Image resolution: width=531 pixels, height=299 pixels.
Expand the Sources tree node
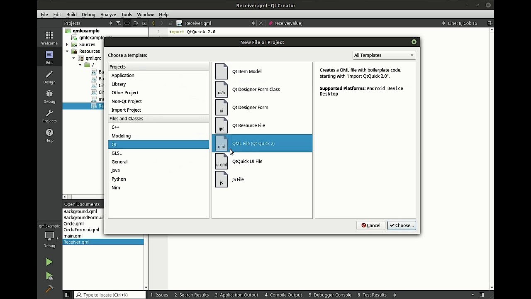point(67,44)
